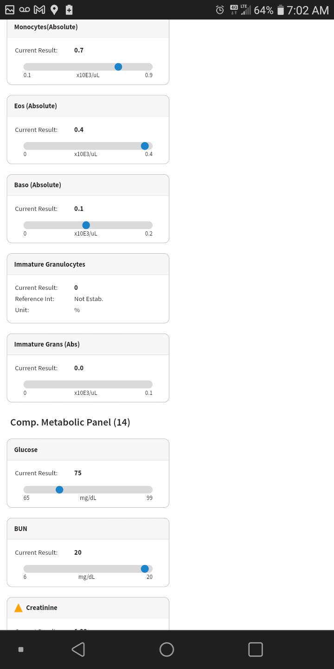
Task: Select the Immature Granulocytes card header
Action: pyautogui.click(x=88, y=264)
